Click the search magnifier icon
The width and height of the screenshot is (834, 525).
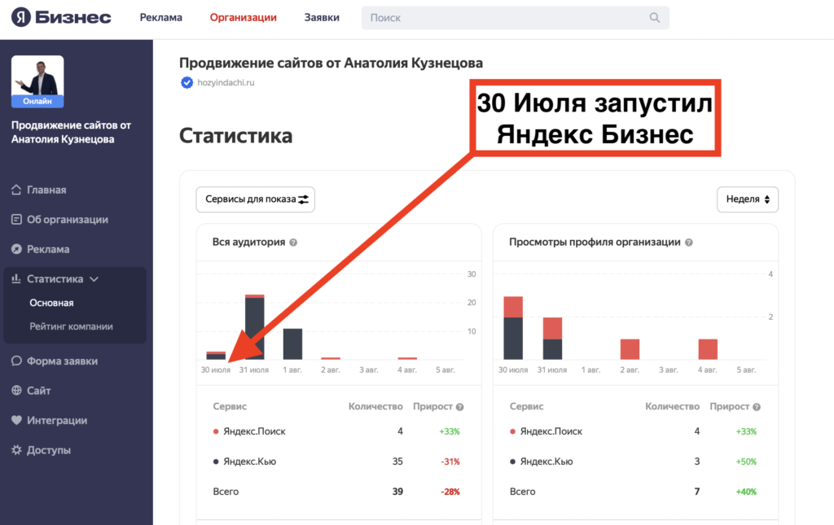655,18
